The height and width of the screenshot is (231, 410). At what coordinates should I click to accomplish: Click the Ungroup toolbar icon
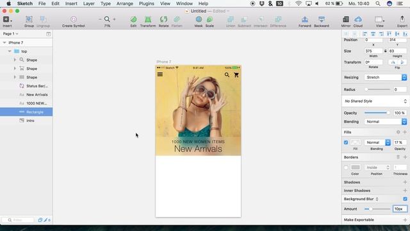pyautogui.click(x=43, y=21)
